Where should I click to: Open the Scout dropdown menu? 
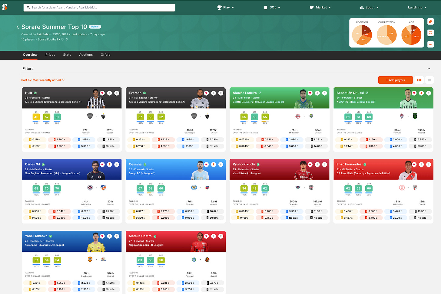tap(369, 7)
